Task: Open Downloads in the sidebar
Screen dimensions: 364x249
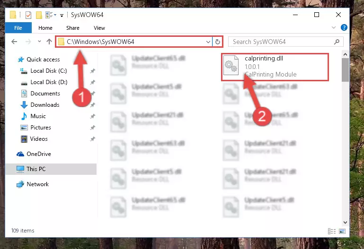Action: point(45,105)
